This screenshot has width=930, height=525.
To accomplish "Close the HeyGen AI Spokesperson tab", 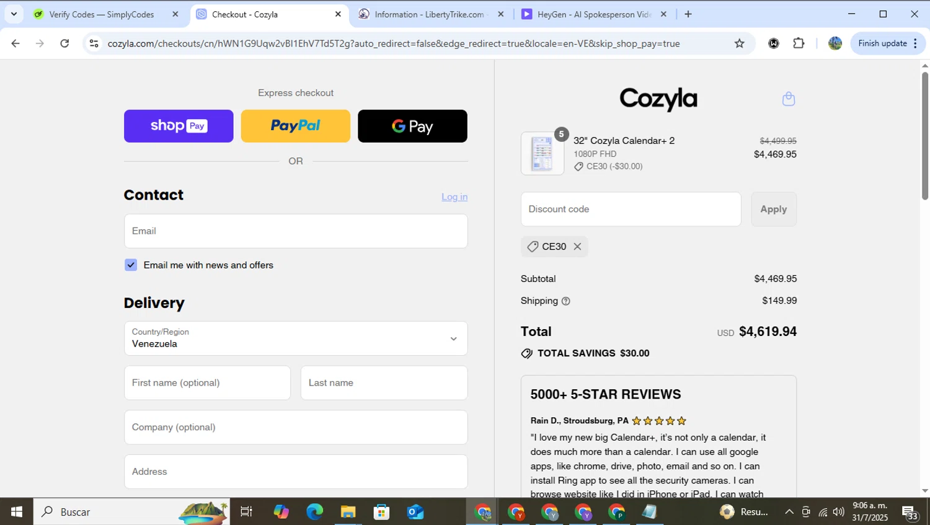I will [x=663, y=14].
